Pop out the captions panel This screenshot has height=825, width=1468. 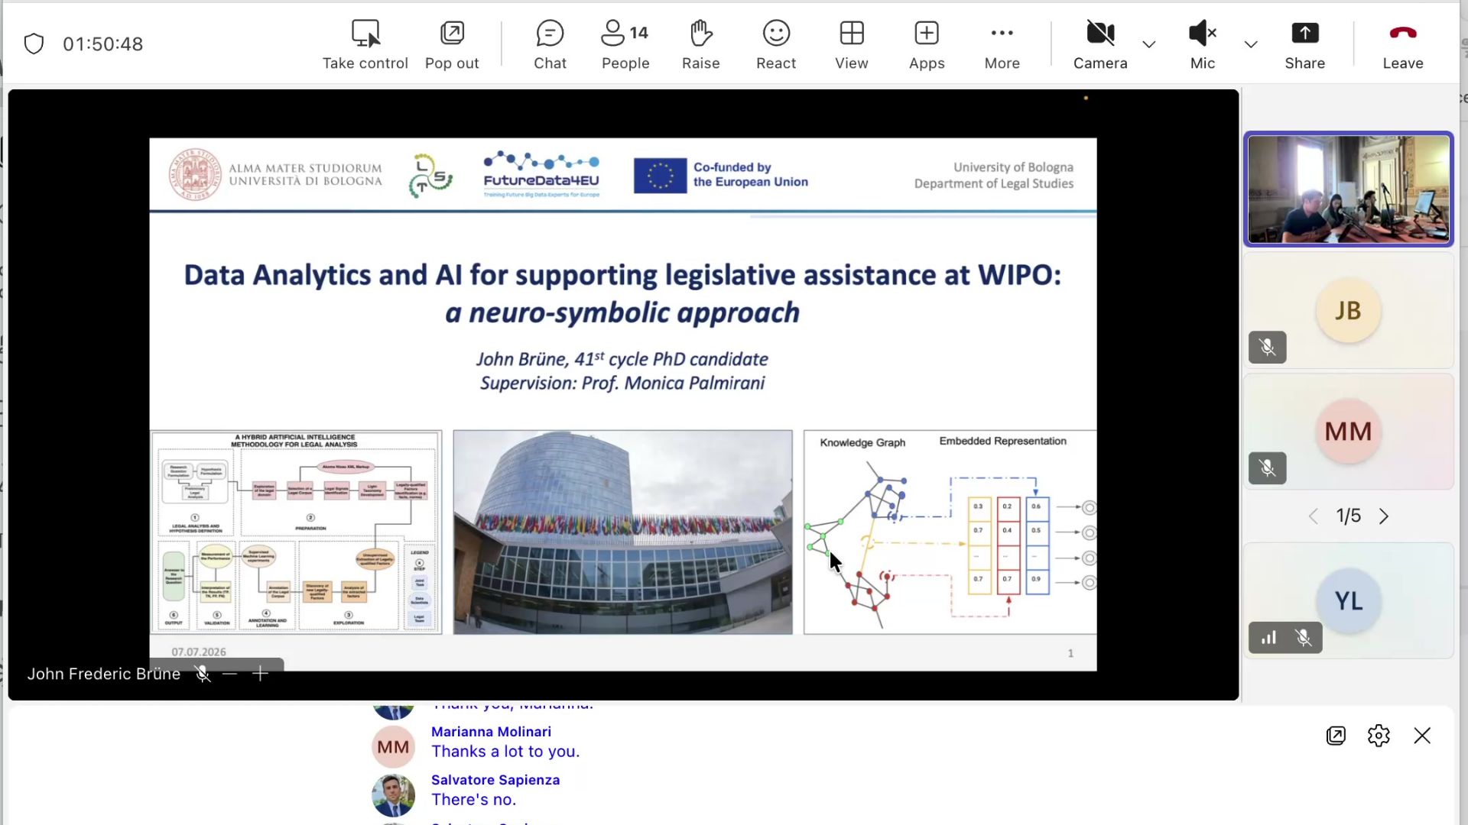[x=1336, y=736]
